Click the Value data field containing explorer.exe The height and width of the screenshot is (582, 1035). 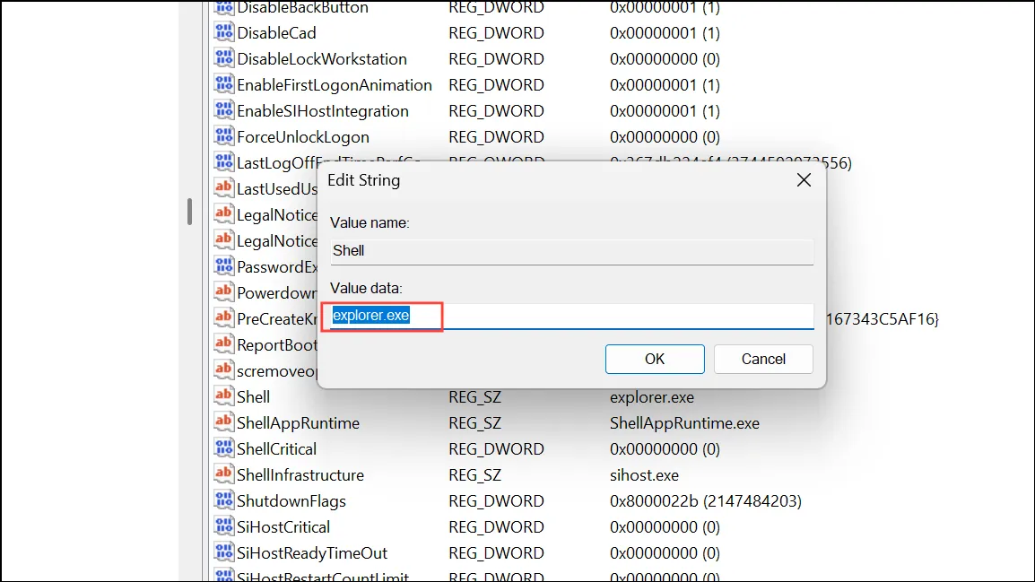pos(571,316)
